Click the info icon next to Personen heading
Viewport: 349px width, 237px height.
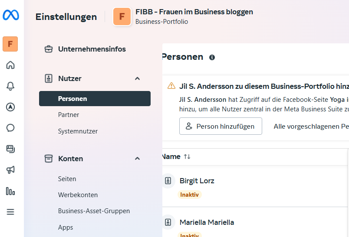pos(212,58)
